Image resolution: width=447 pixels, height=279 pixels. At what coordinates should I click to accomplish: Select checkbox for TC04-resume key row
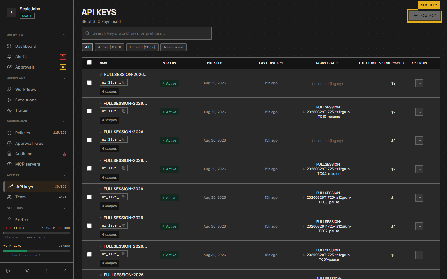point(89,169)
